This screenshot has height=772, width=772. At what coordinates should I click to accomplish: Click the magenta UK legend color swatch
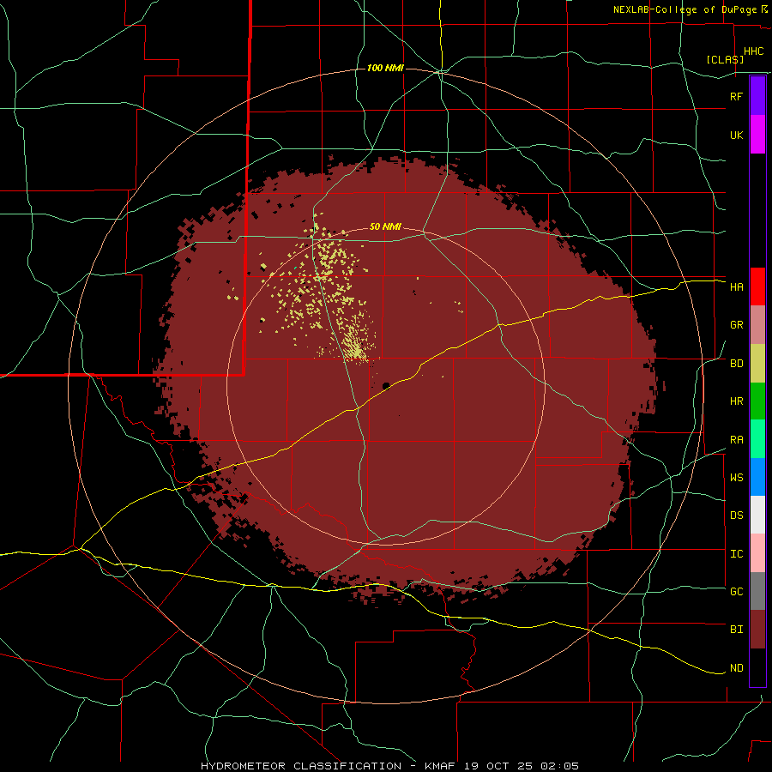[x=757, y=135]
